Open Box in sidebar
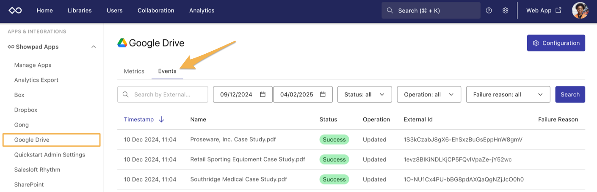597x192 pixels. [x=19, y=95]
